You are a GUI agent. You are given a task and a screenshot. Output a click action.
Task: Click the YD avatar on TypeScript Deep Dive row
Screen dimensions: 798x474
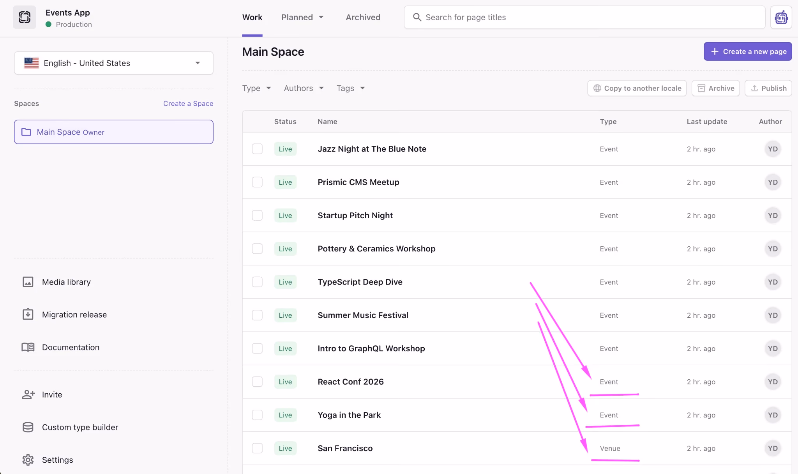(773, 282)
